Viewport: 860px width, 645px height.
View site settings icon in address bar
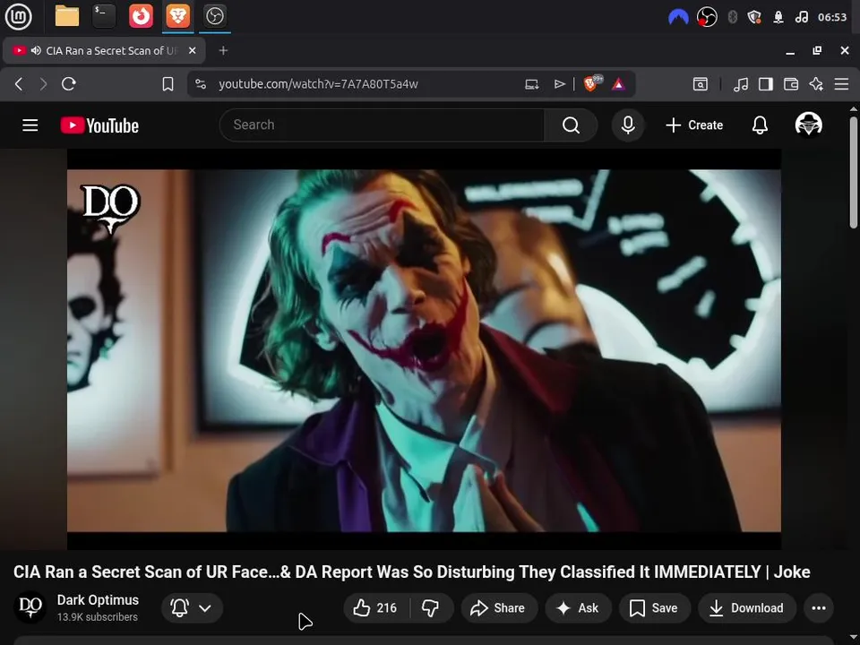[x=201, y=84]
